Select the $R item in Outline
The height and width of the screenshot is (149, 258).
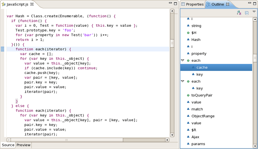pyautogui.click(x=194, y=130)
